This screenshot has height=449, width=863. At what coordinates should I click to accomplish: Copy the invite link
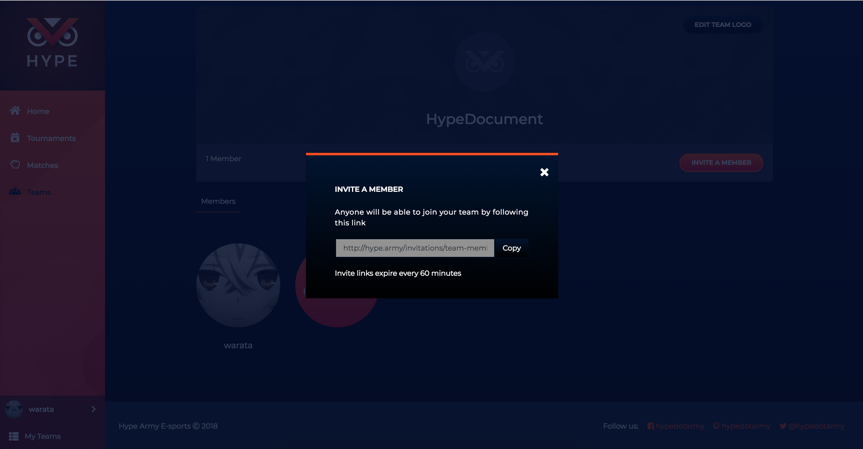(x=511, y=248)
